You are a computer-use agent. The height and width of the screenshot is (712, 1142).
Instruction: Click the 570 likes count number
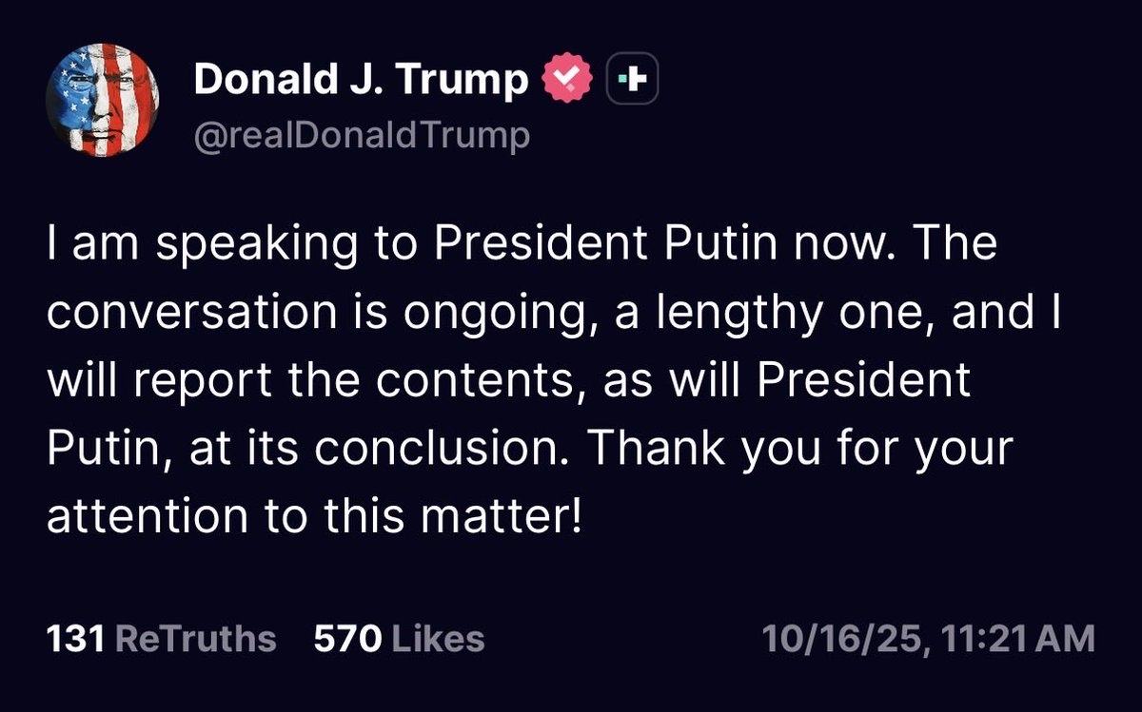pos(348,639)
